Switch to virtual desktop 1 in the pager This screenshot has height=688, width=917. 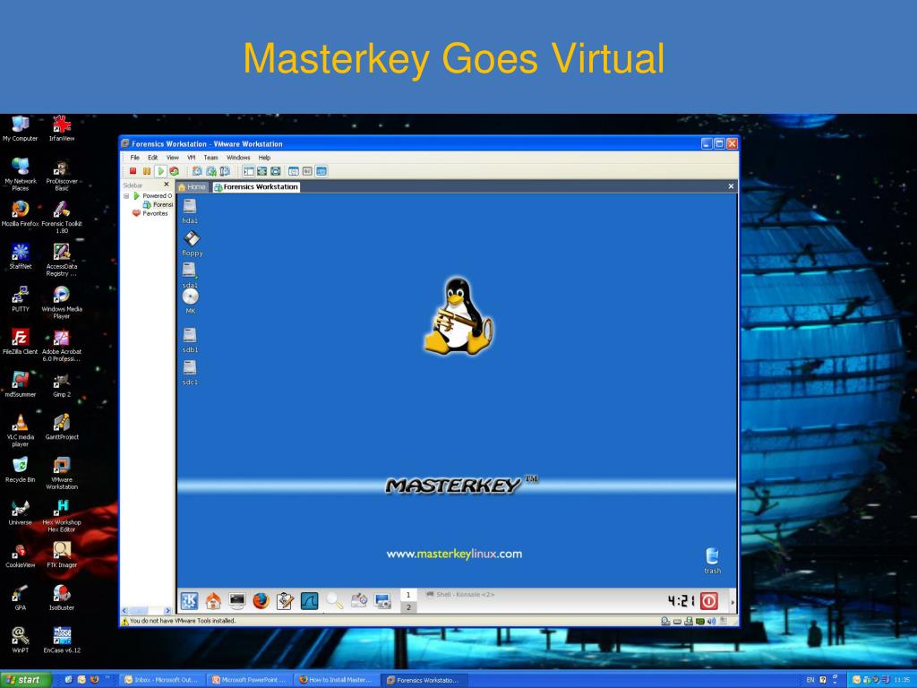pyautogui.click(x=408, y=595)
